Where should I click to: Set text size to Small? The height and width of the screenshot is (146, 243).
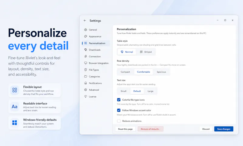pyautogui.click(x=124, y=91)
